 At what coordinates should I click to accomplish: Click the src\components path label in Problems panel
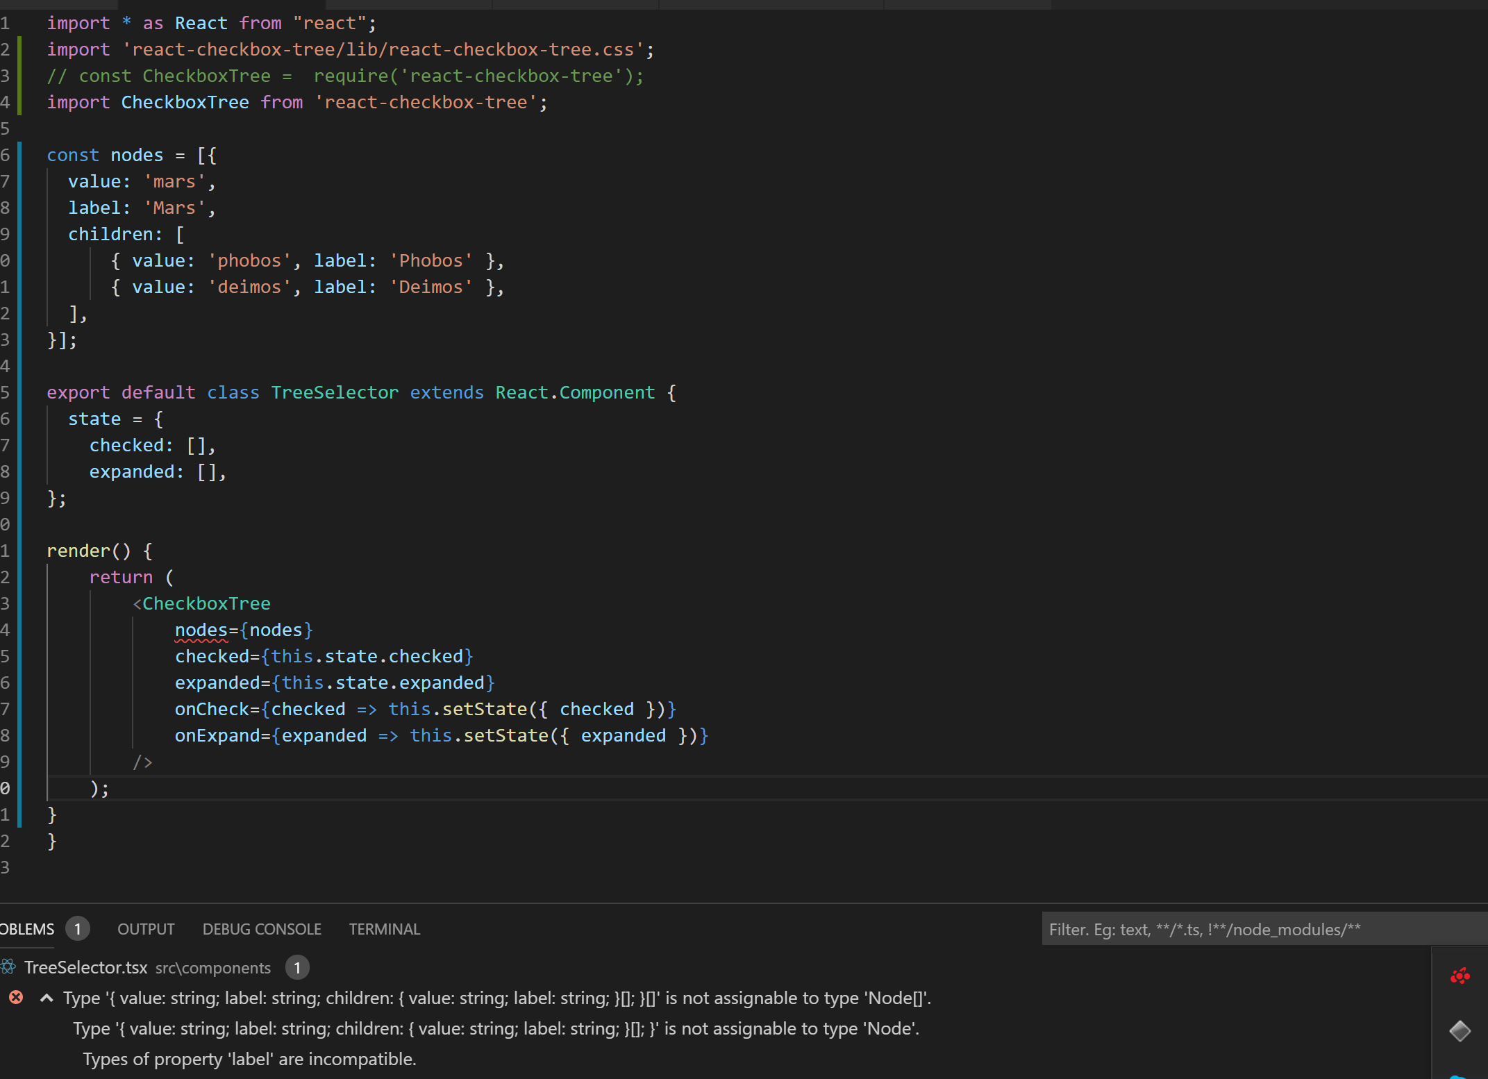coord(212,967)
